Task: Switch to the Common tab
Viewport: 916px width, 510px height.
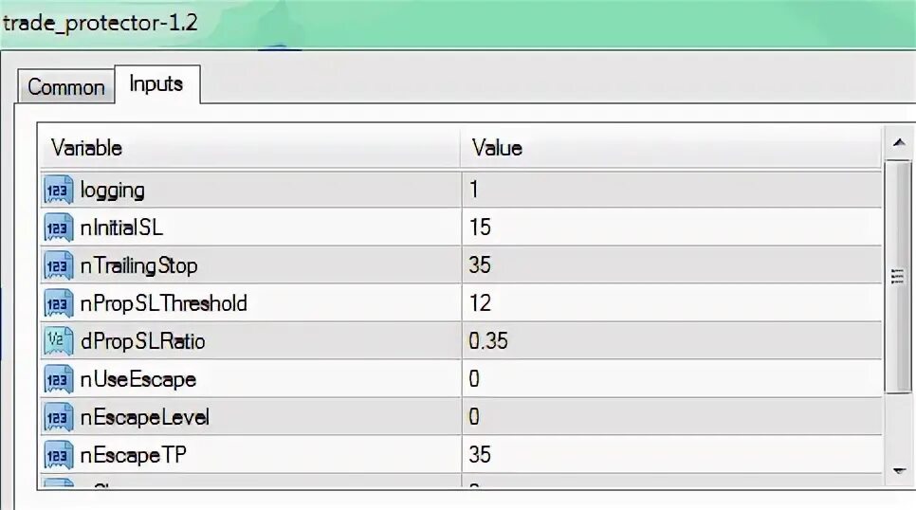Action: (x=65, y=87)
